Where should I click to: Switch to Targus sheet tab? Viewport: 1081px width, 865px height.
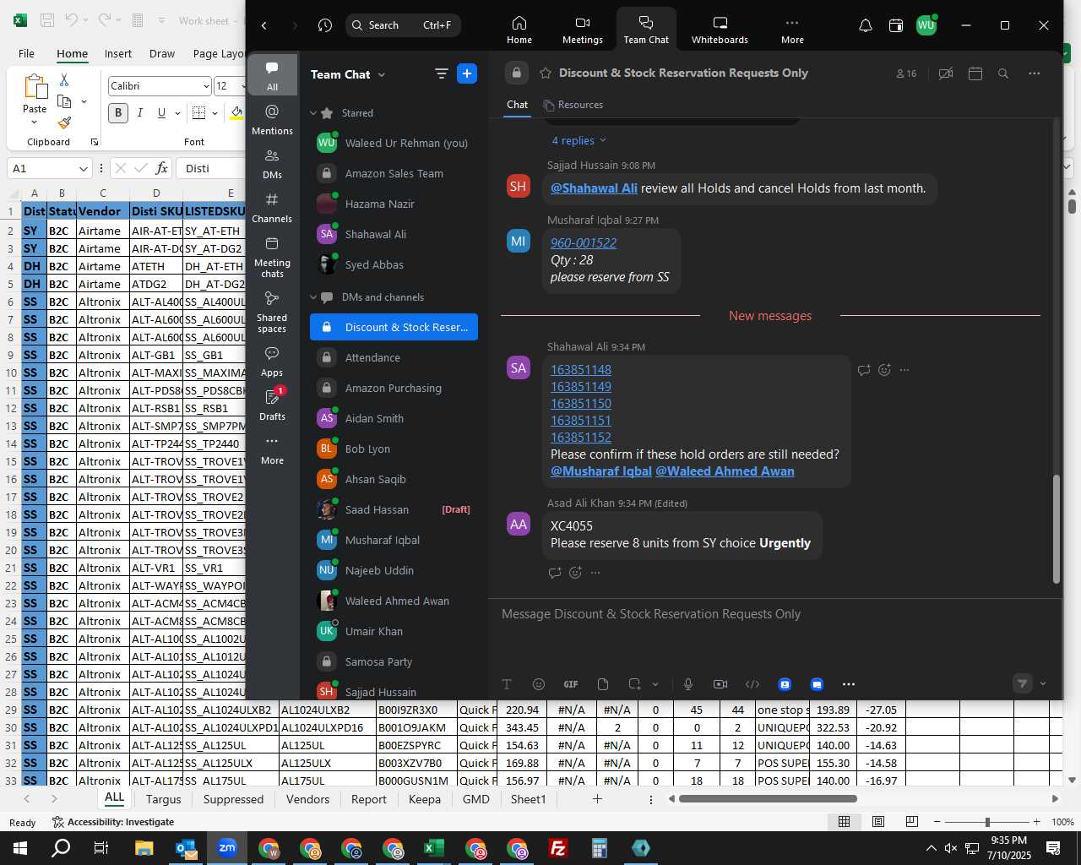(x=163, y=799)
